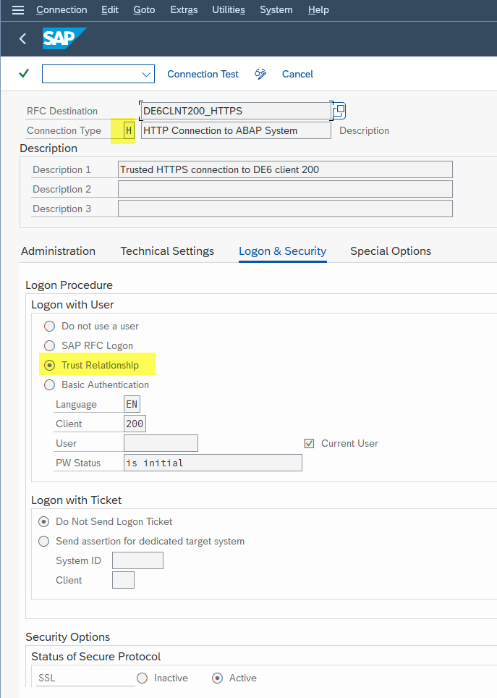Image resolution: width=497 pixels, height=698 pixels.
Task: Open the System menu
Action: coord(276,10)
